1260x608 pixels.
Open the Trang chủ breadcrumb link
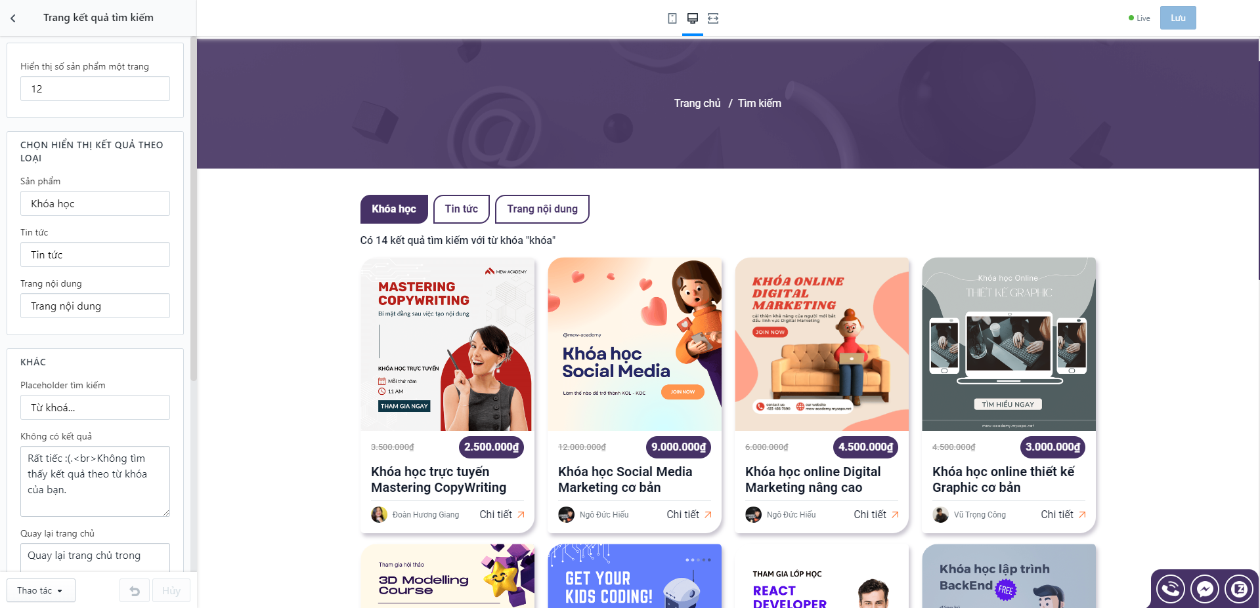click(x=697, y=103)
